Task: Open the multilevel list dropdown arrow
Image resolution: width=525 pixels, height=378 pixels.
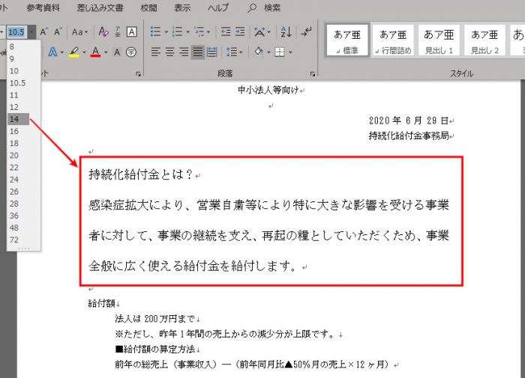Action: coord(208,32)
